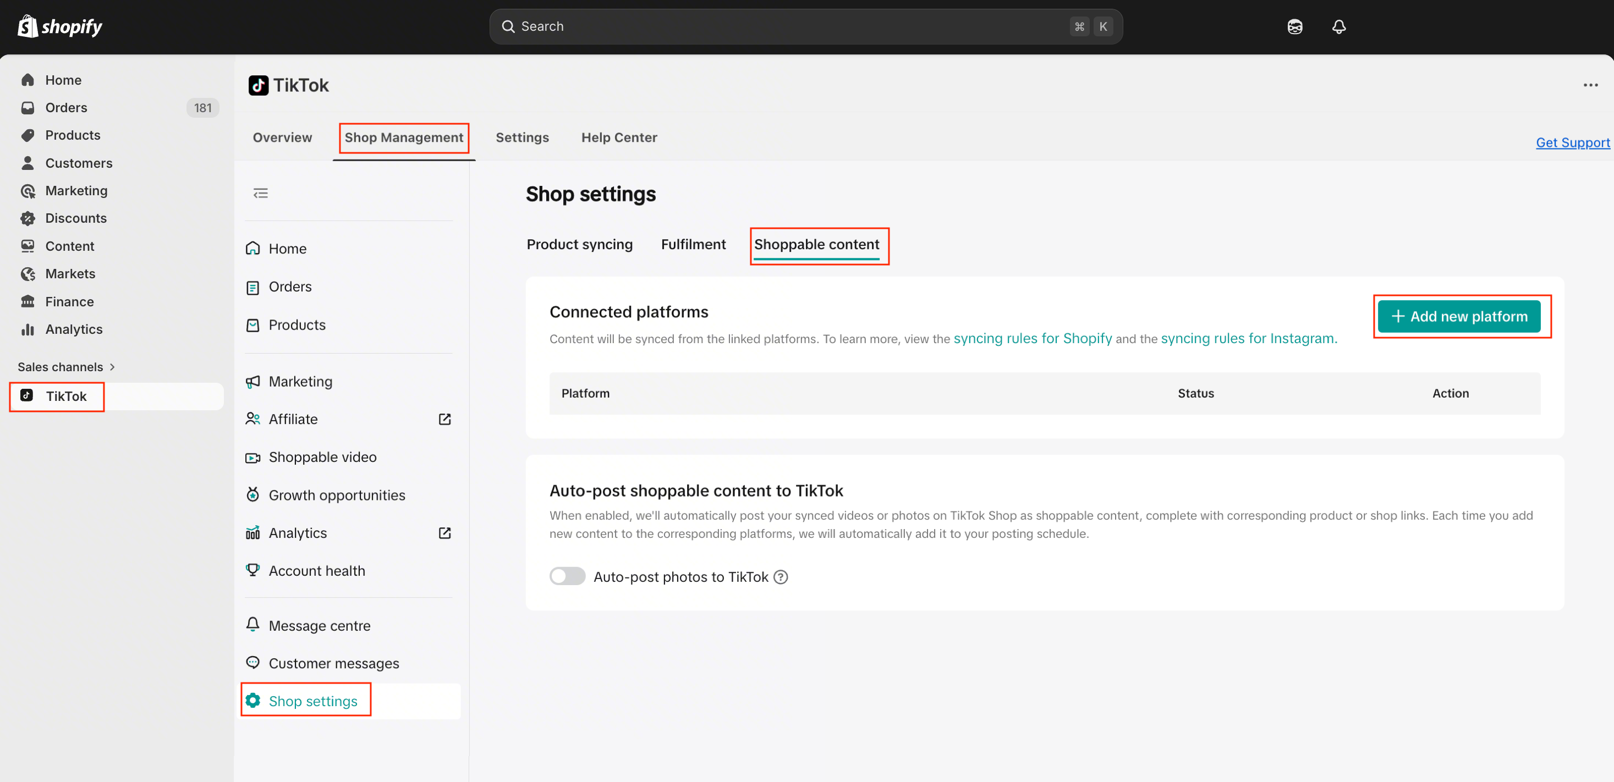Click the Products tag icon in Shopify sidebar
1614x782 pixels.
tap(28, 135)
